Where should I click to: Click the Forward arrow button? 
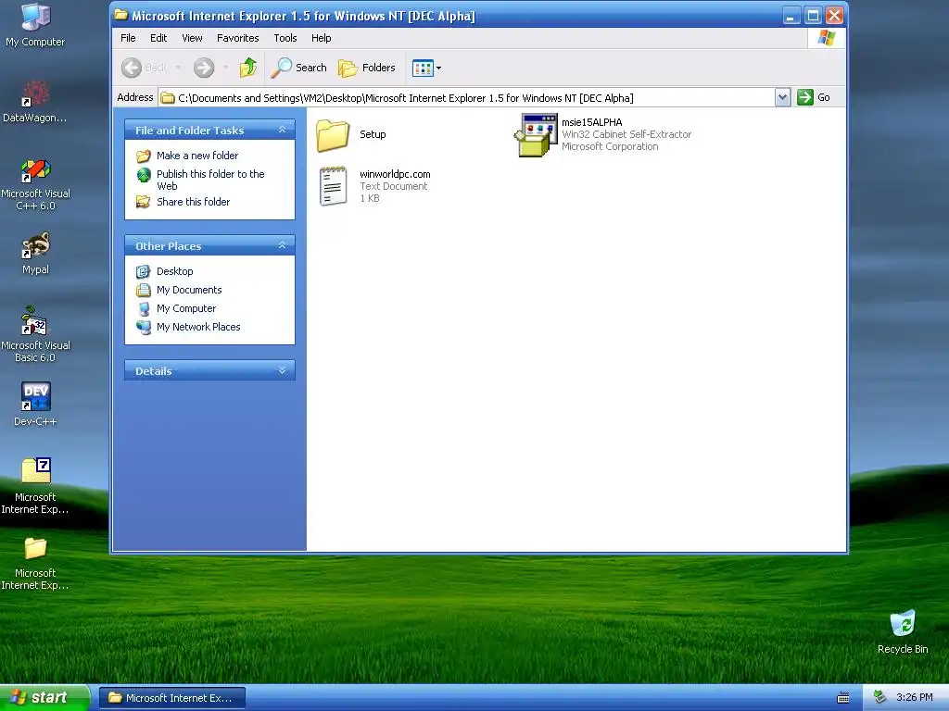coord(204,68)
